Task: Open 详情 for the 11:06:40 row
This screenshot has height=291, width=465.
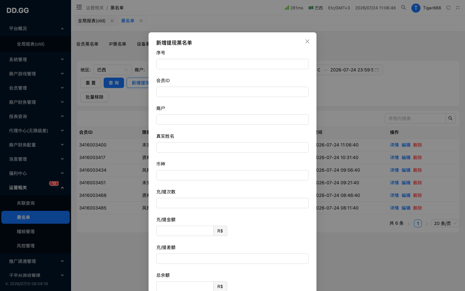Action: click(394, 145)
